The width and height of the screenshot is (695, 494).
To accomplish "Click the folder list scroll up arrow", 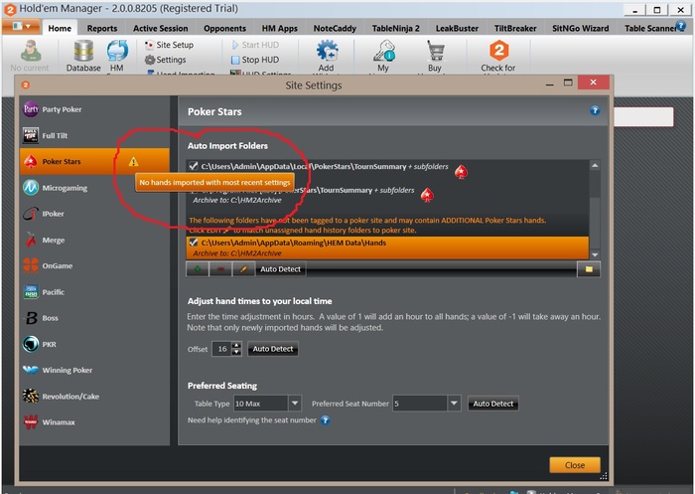I will click(595, 165).
